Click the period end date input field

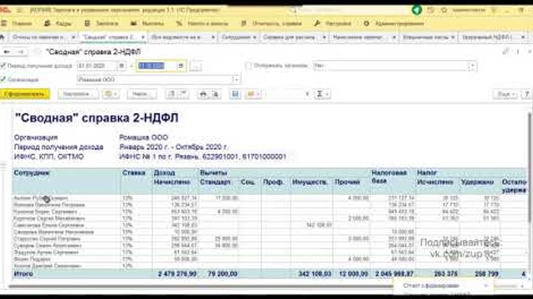[x=157, y=66]
